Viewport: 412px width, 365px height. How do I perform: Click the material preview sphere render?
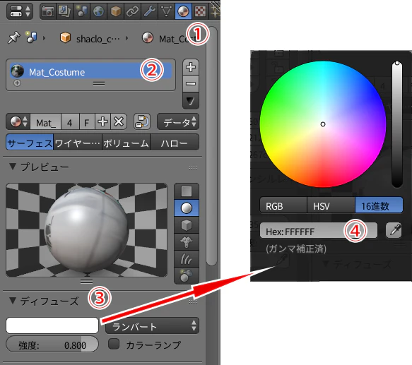pos(86,230)
